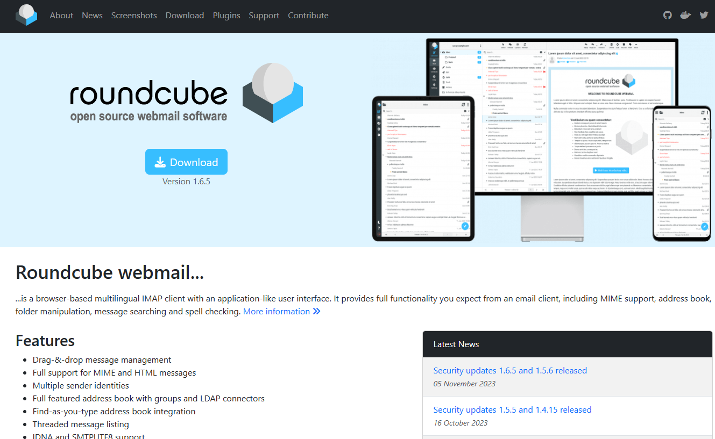Open the About menu item
The image size is (715, 439).
click(61, 15)
